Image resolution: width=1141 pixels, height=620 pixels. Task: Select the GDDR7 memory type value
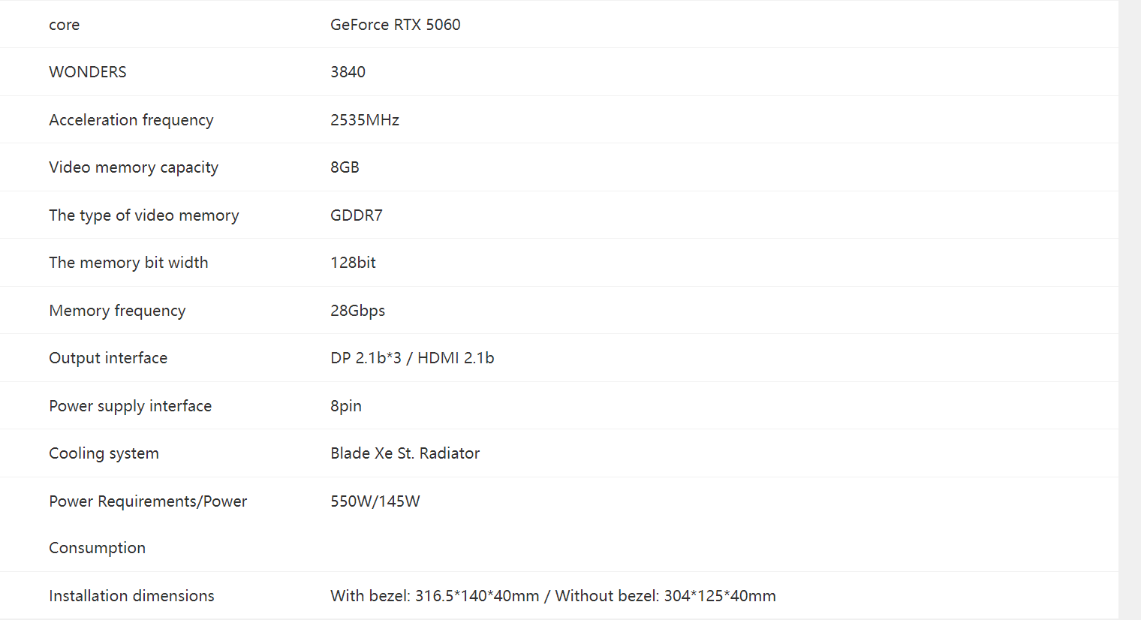(x=357, y=215)
